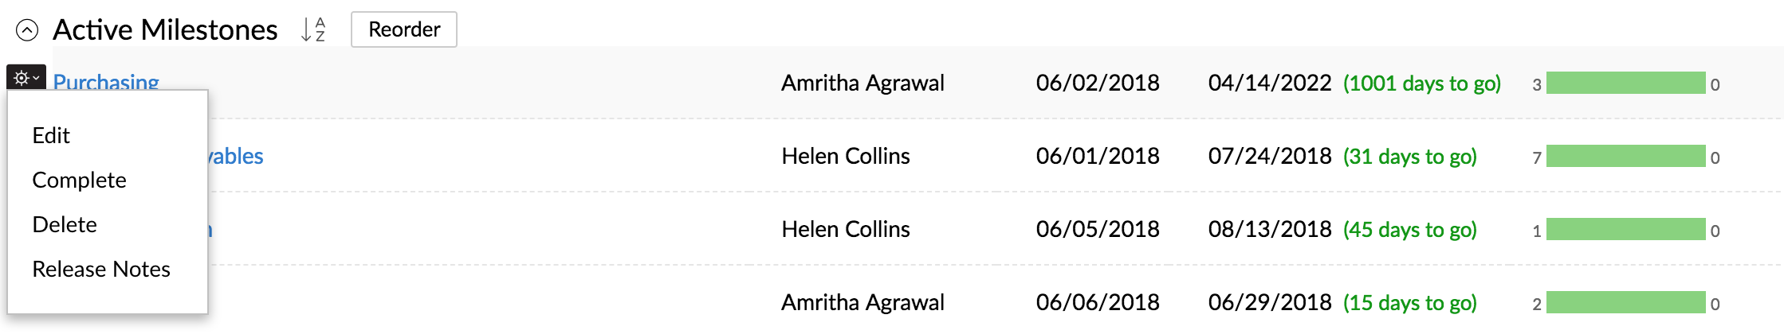Click the 15 days to go label
The height and width of the screenshot is (334, 1784).
tap(1410, 303)
